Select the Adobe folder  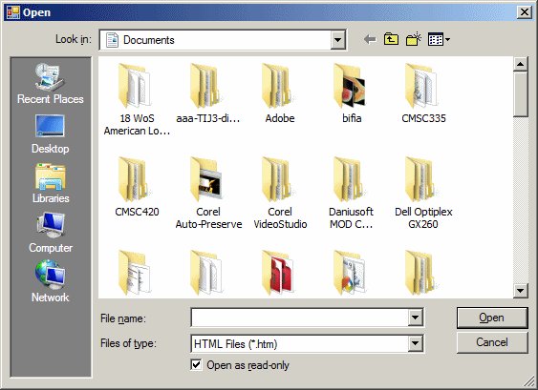pos(280,93)
